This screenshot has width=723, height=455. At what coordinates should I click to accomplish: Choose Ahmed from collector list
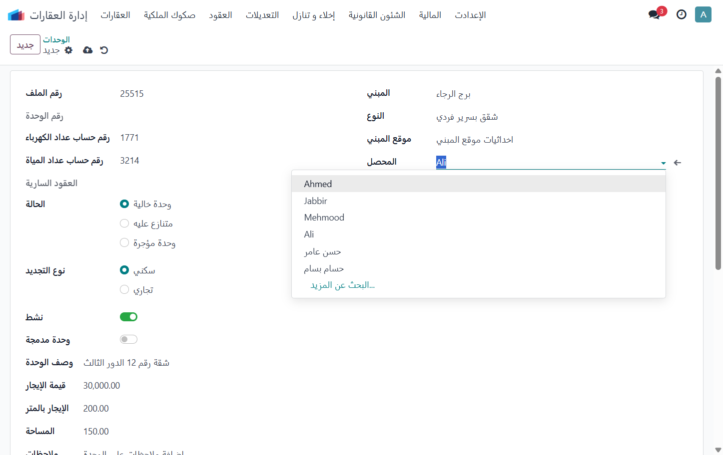coord(479,184)
